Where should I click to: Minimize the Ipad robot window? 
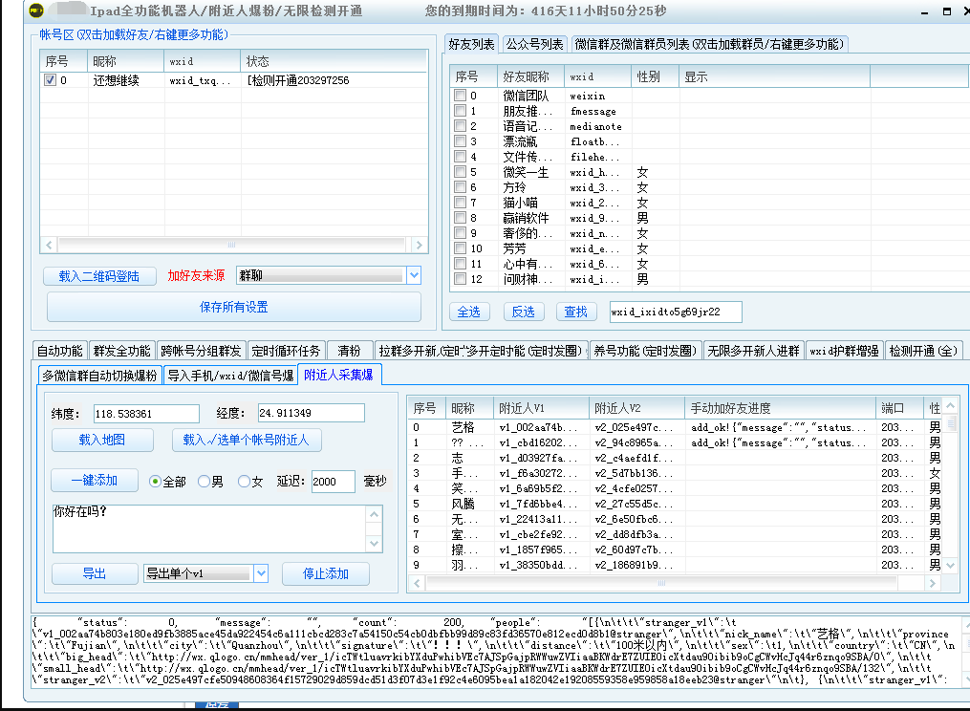click(925, 11)
